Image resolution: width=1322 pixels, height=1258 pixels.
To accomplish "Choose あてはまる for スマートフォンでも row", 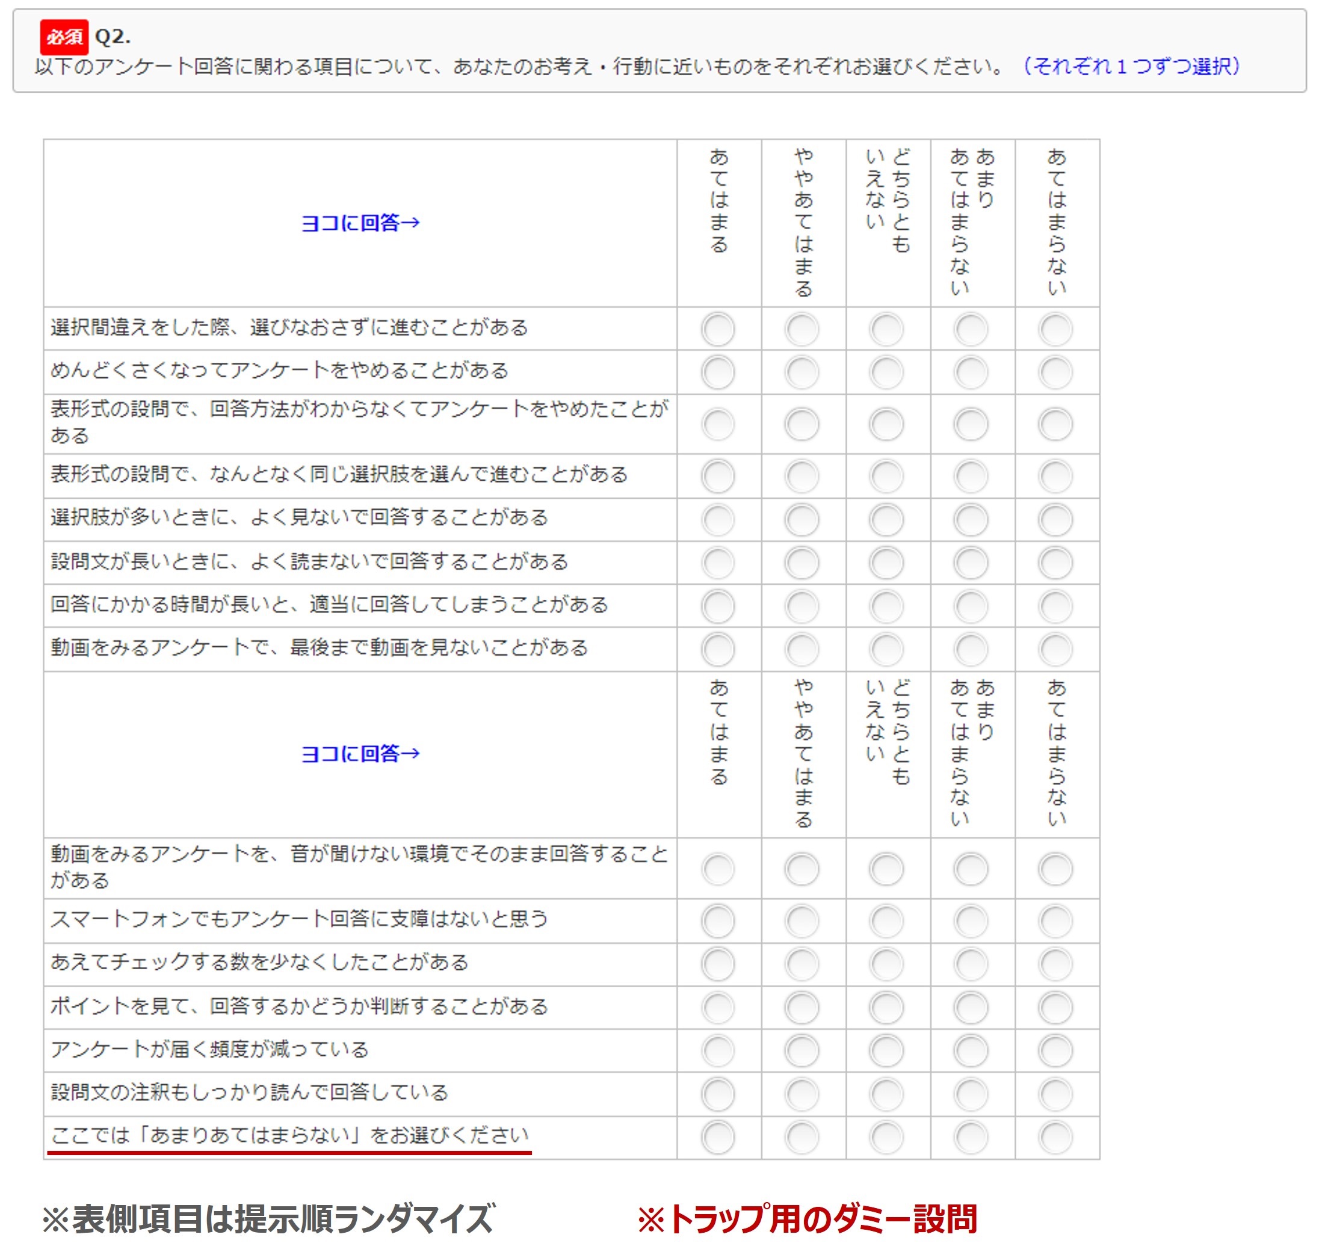I will [718, 920].
